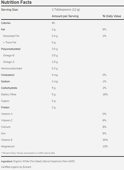Click the % Daily Value column header
Screen dimensions: 124x170
[x=112, y=16]
